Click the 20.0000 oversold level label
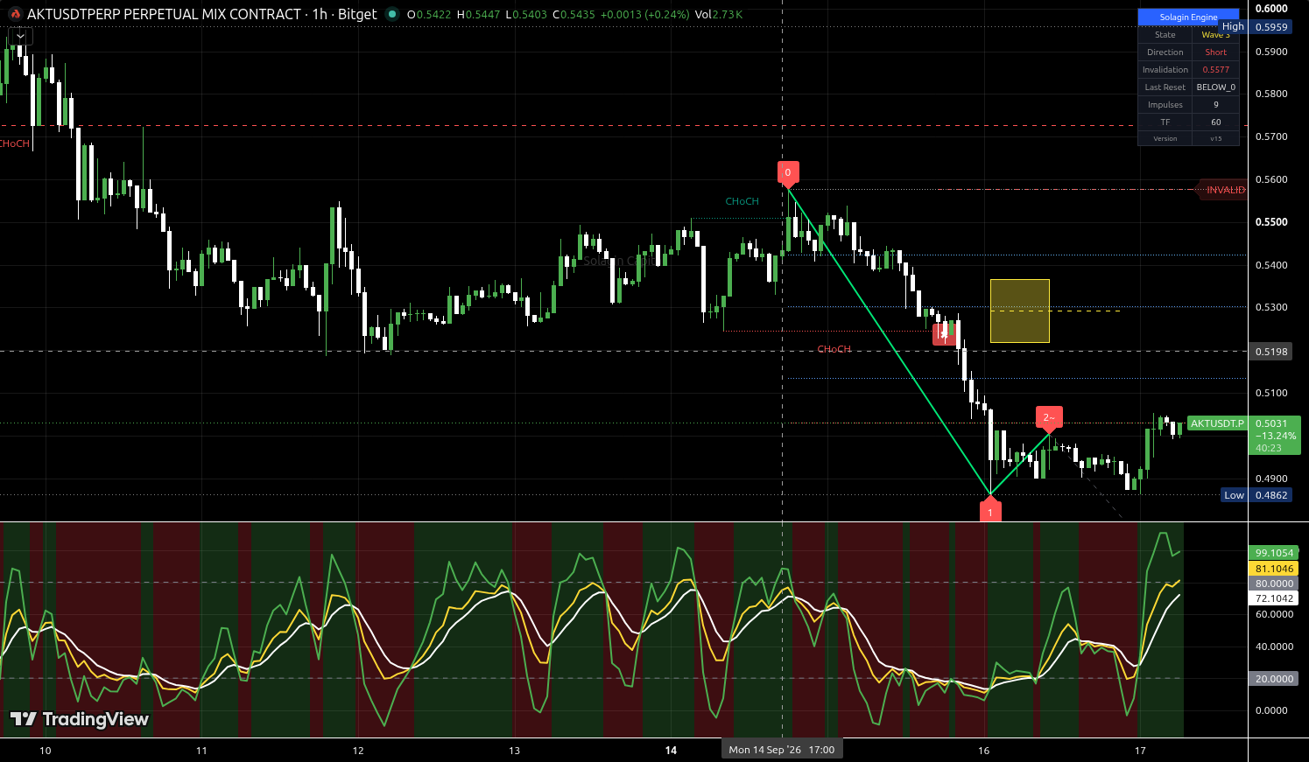Screen dimensions: 1309x762 [1274, 679]
